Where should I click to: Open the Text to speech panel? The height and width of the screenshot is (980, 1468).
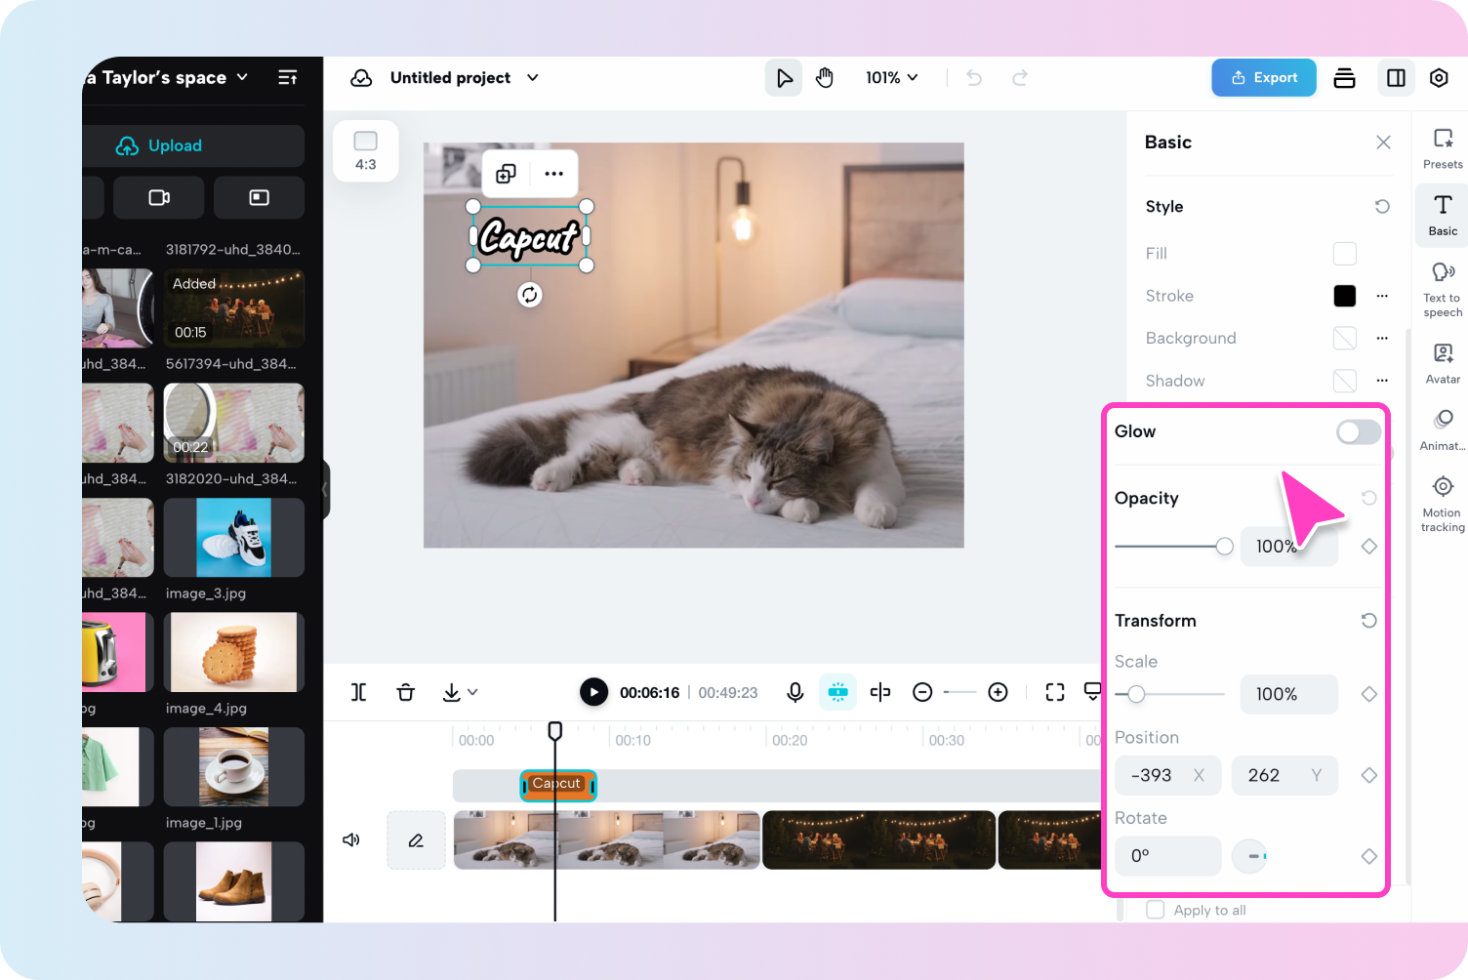1443,290
